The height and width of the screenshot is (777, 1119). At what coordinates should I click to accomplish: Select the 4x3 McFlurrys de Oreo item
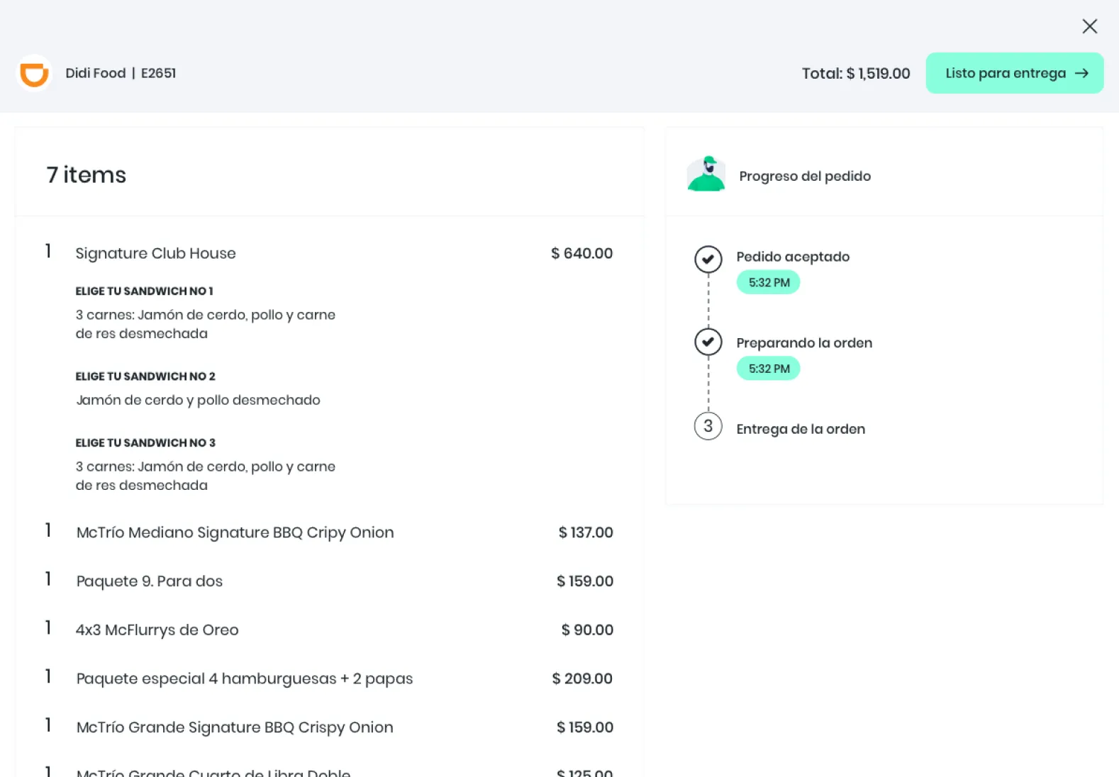[157, 630]
